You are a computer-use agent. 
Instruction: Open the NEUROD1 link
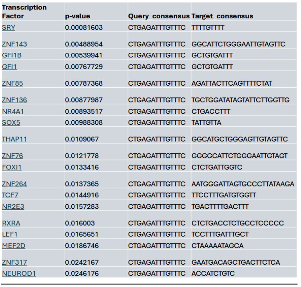pos(19,274)
